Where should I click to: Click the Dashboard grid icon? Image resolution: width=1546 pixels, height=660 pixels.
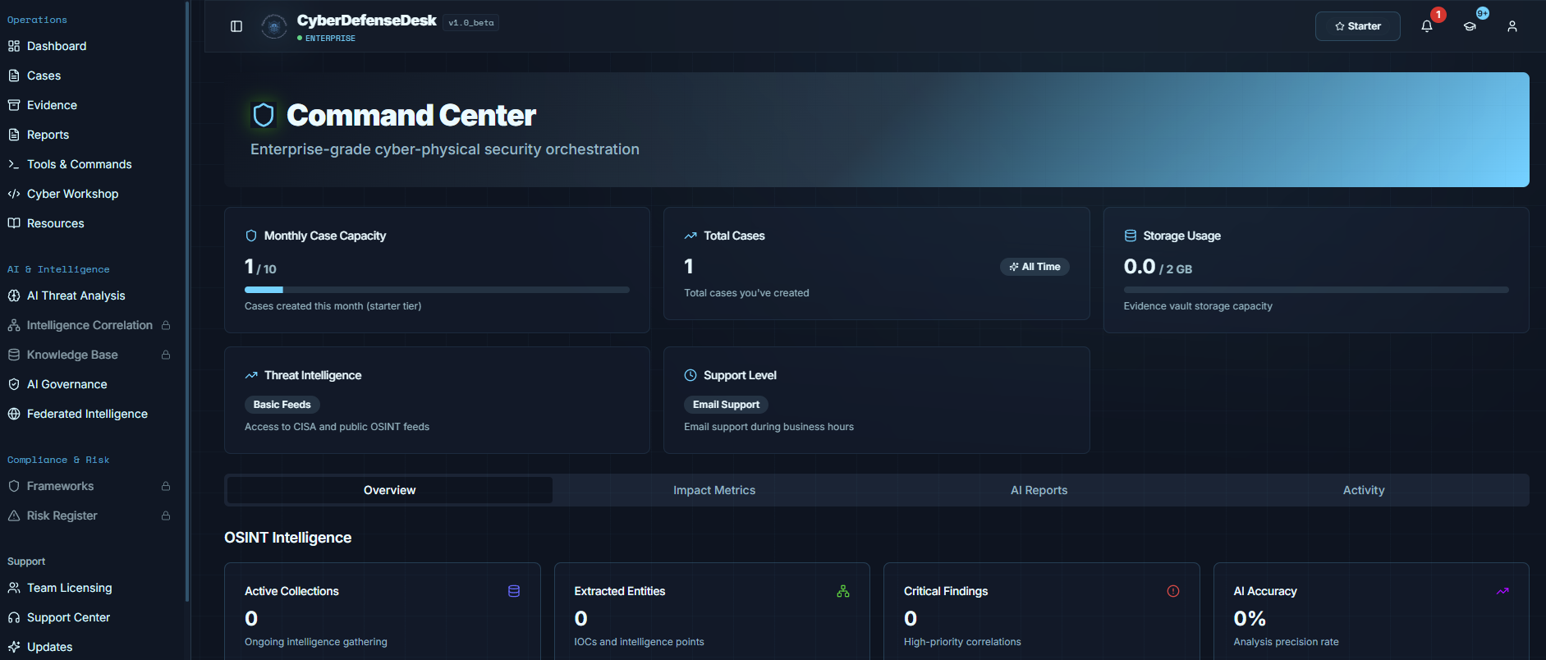(x=14, y=46)
